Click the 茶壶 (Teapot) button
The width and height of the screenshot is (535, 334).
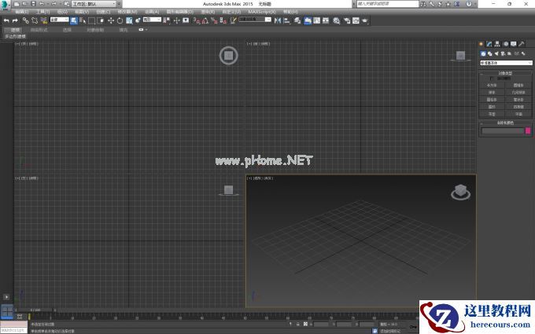492,114
